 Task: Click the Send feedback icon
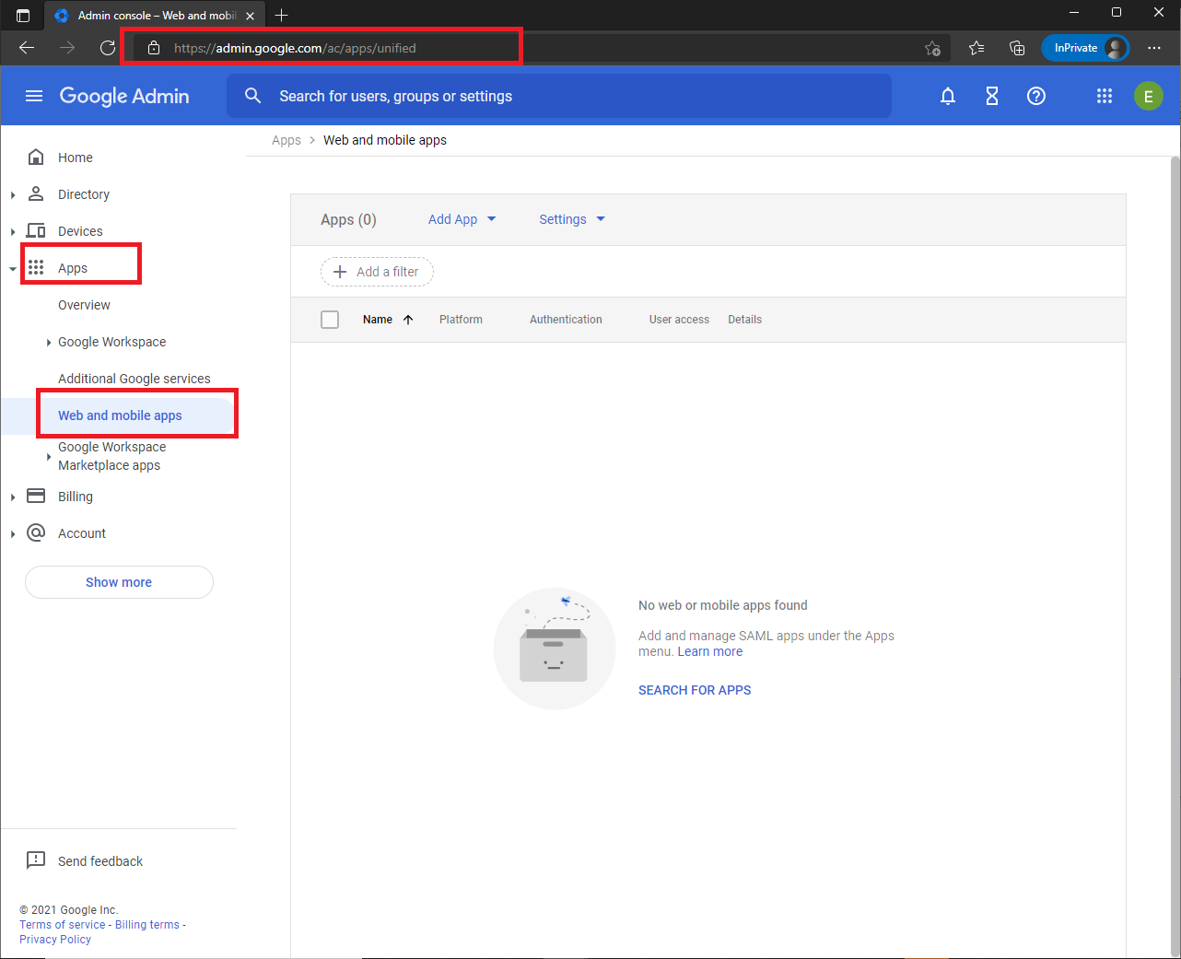coord(36,860)
